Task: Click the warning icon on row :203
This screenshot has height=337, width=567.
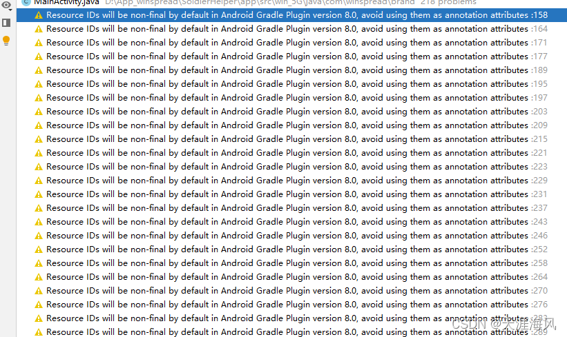Action: coord(39,112)
